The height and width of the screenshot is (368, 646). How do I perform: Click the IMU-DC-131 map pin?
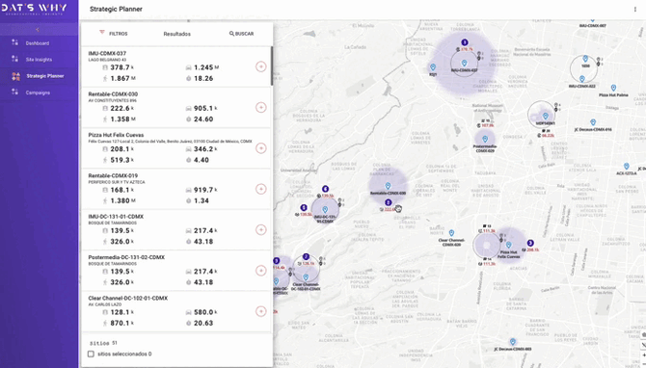325,210
